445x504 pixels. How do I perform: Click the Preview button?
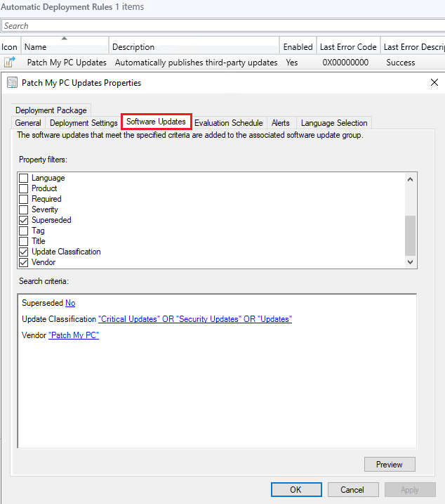pyautogui.click(x=390, y=464)
